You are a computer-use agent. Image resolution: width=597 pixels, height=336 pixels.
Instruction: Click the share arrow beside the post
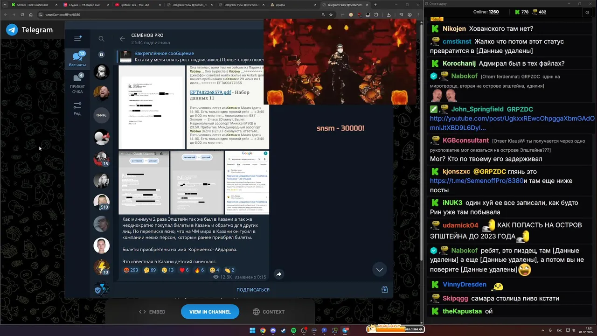click(x=278, y=274)
